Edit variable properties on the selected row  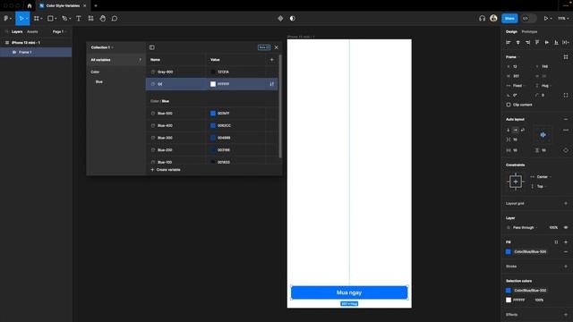(x=271, y=84)
